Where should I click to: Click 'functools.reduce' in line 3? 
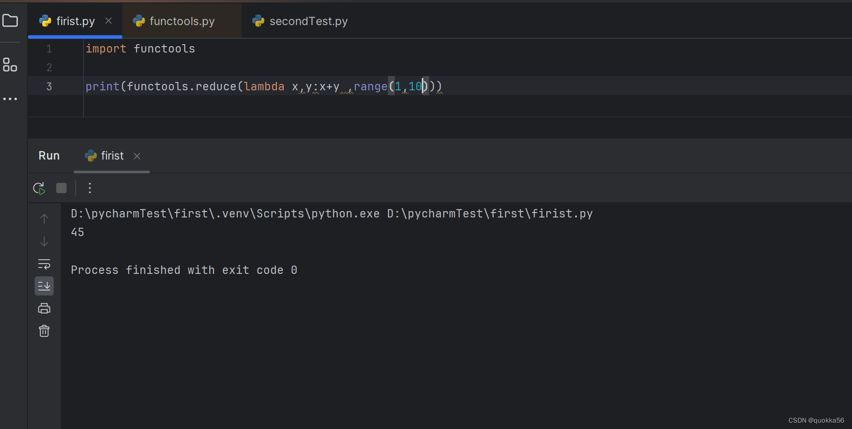tap(182, 86)
